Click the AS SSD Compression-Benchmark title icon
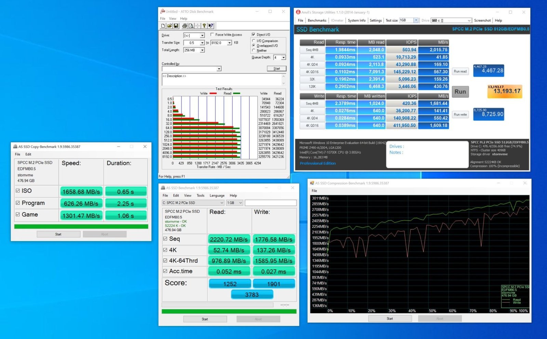Screen dimensions: 547x339 tap(312, 183)
